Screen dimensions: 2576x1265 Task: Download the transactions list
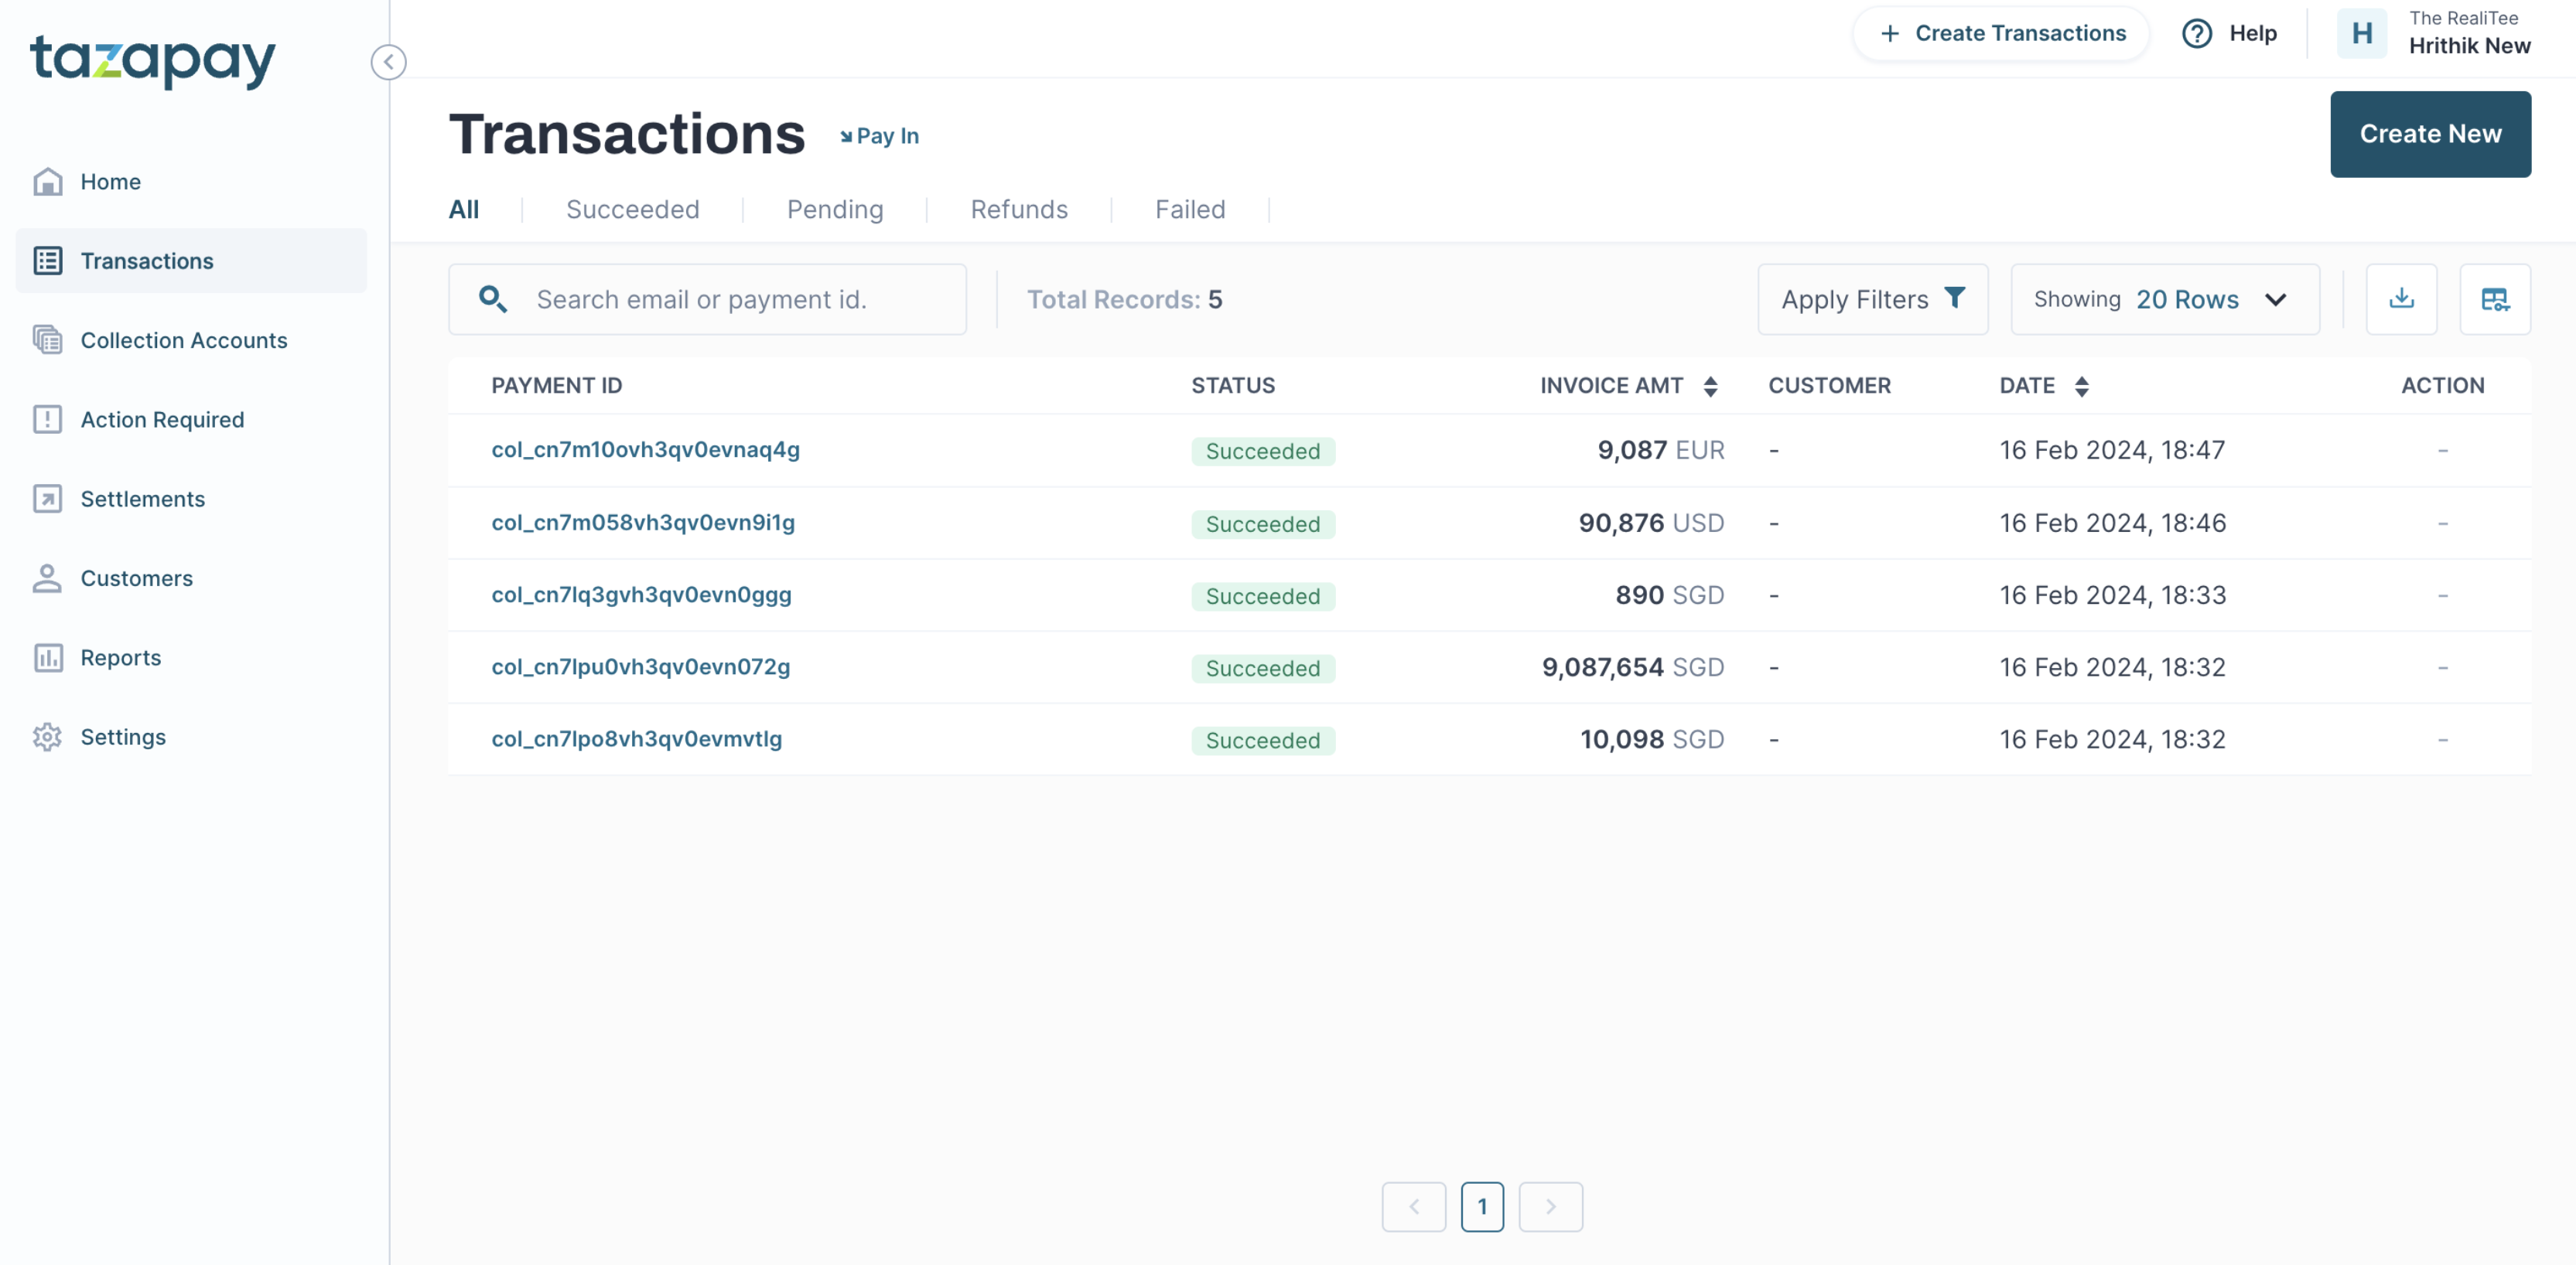click(2402, 298)
